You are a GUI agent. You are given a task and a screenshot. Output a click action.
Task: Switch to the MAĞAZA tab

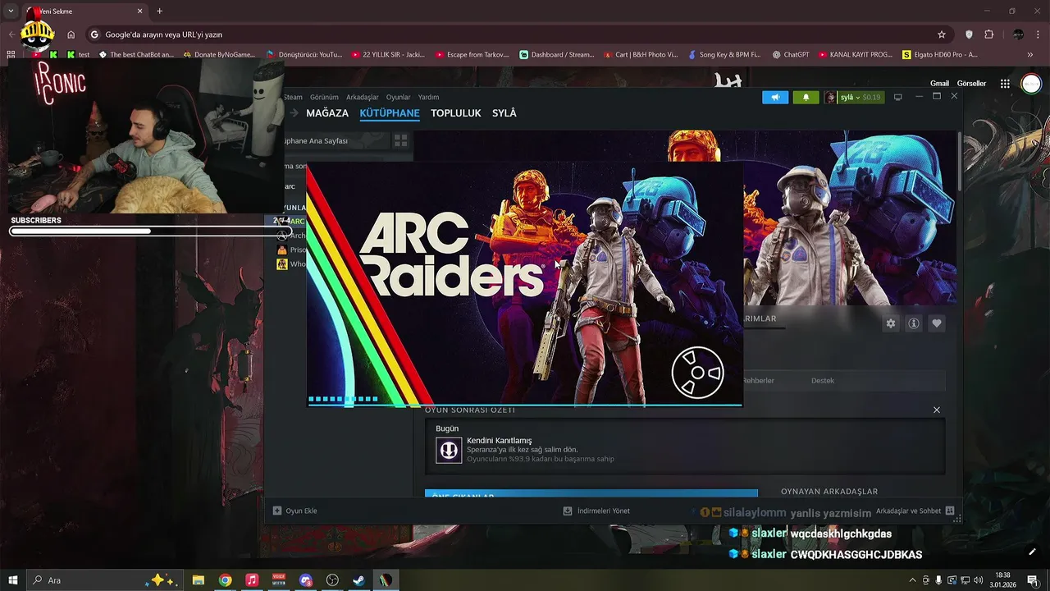(x=327, y=113)
